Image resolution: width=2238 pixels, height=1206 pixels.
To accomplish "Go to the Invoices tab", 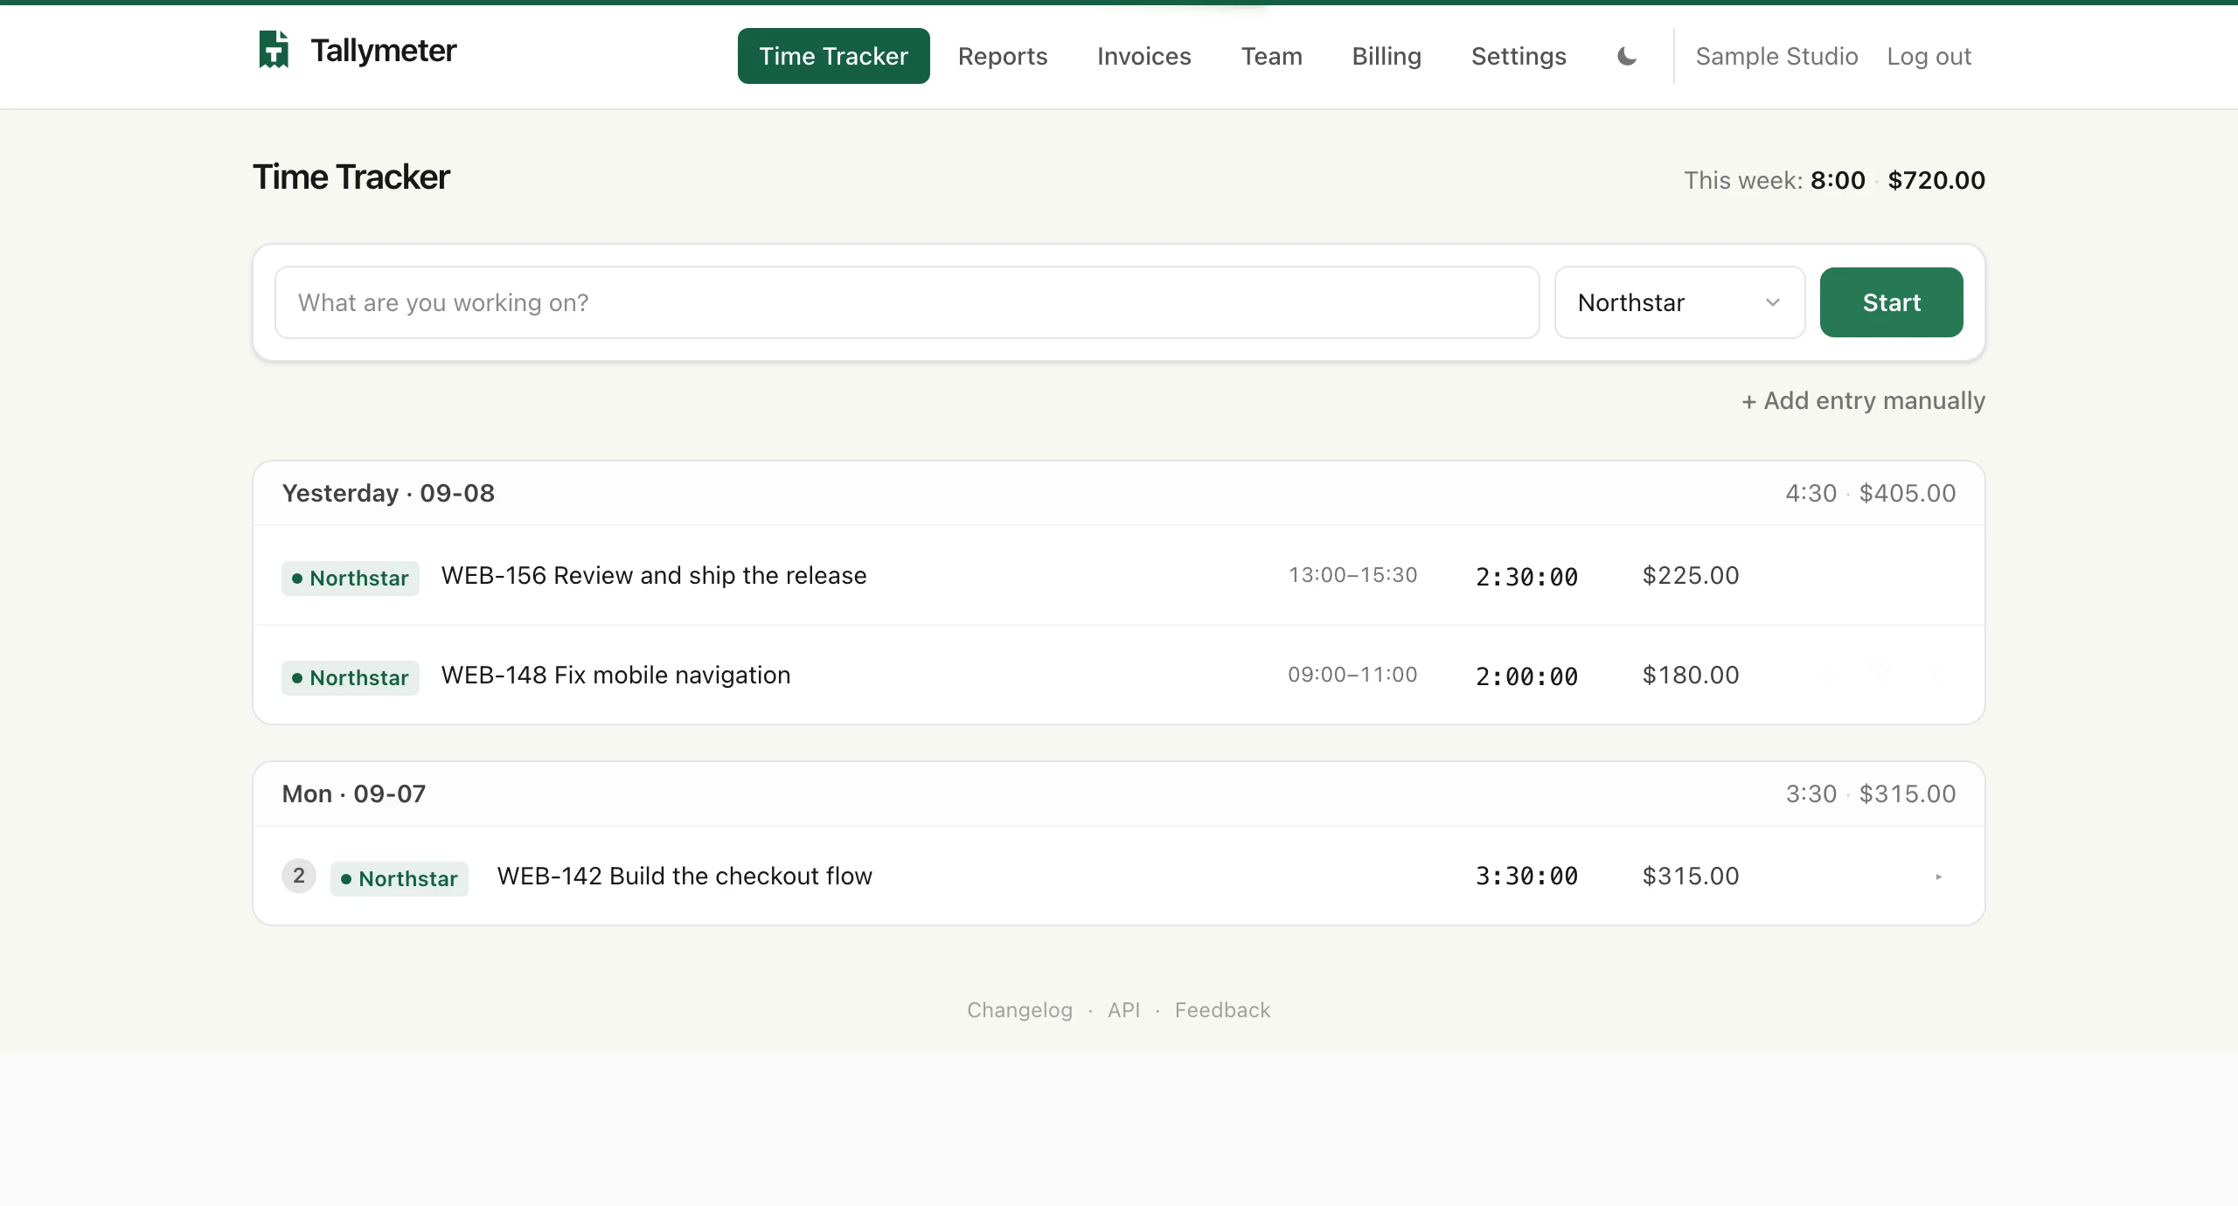I will pyautogui.click(x=1144, y=56).
